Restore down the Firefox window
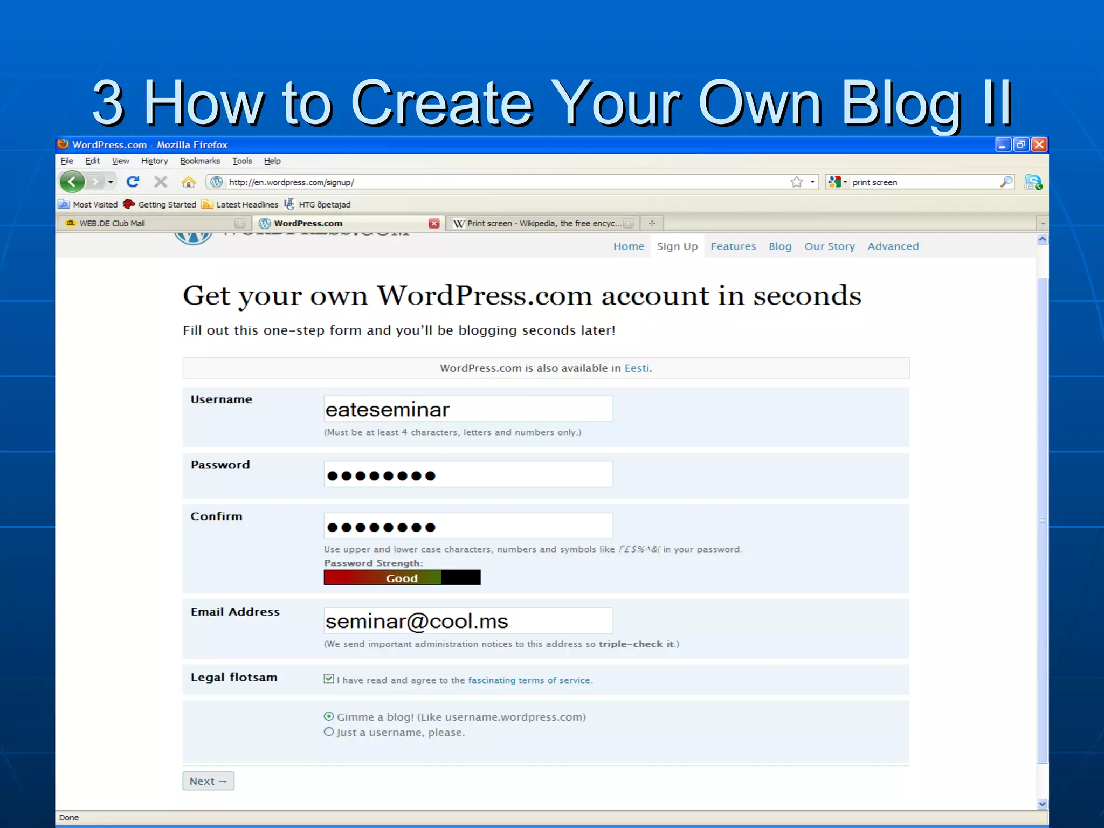 pos(1021,144)
